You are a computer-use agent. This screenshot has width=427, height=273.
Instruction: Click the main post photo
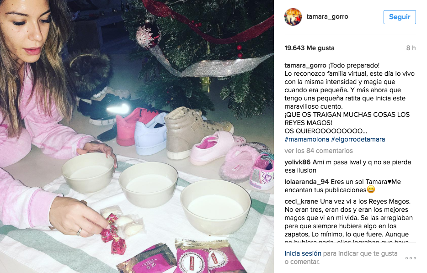[x=137, y=136]
